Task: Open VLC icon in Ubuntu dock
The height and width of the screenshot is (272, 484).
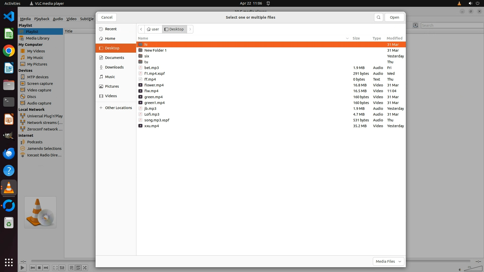Action: tap(9, 188)
